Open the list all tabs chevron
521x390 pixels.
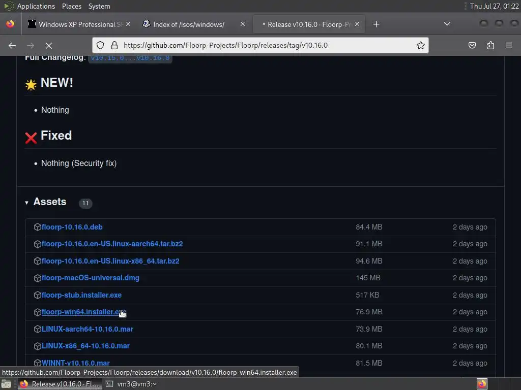(x=447, y=24)
